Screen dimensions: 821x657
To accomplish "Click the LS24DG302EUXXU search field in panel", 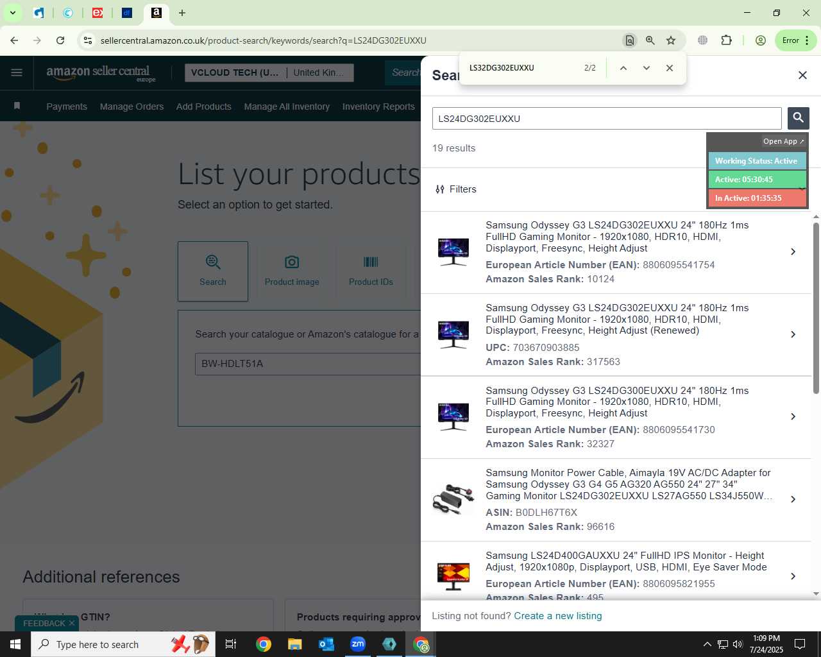I will pyautogui.click(x=607, y=119).
